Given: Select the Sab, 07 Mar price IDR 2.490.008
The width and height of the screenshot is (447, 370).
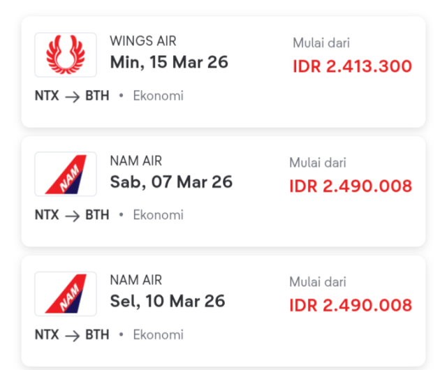Looking at the screenshot, I should click(x=351, y=186).
